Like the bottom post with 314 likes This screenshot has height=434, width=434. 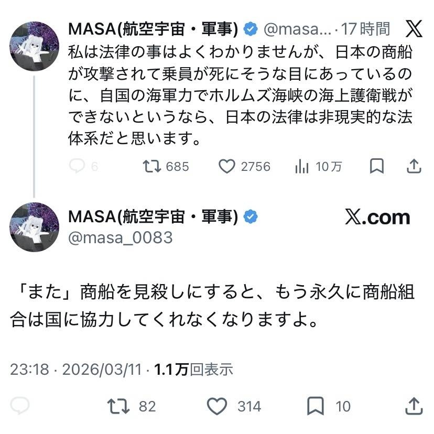click(x=217, y=406)
